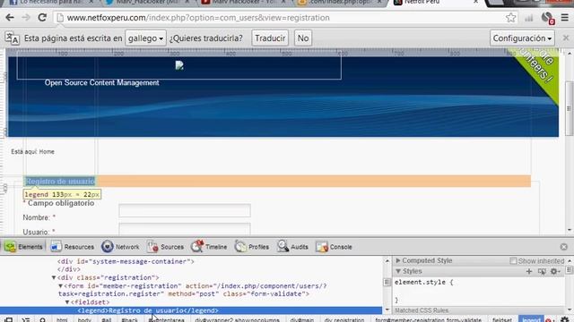Switch to the Network panel
This screenshot has width=574, height=322.
[120, 247]
